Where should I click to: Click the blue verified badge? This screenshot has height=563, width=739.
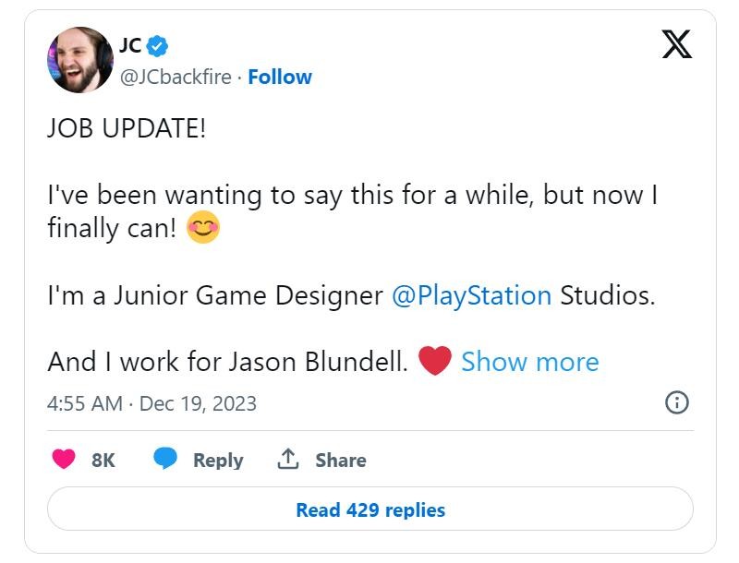click(x=157, y=46)
